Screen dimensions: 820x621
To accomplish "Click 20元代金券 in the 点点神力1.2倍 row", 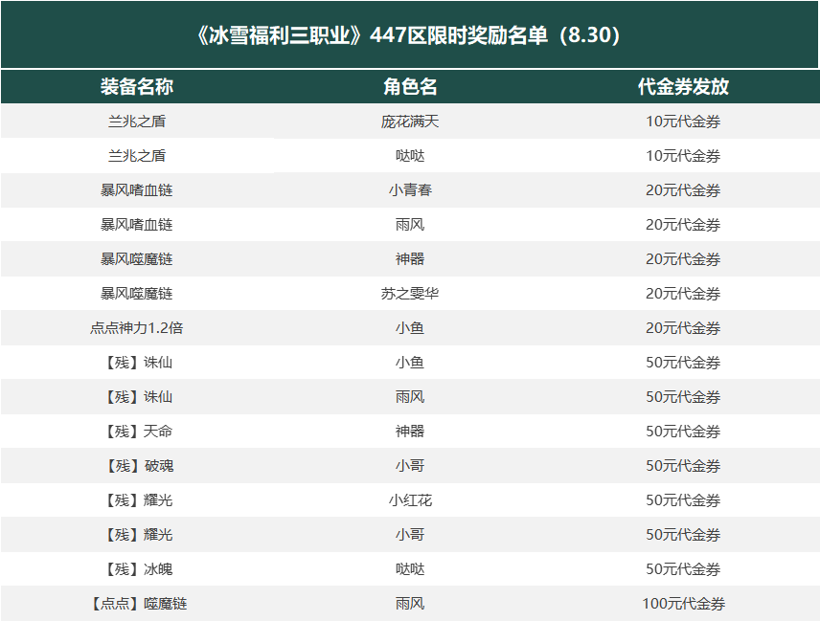I will click(x=683, y=328).
